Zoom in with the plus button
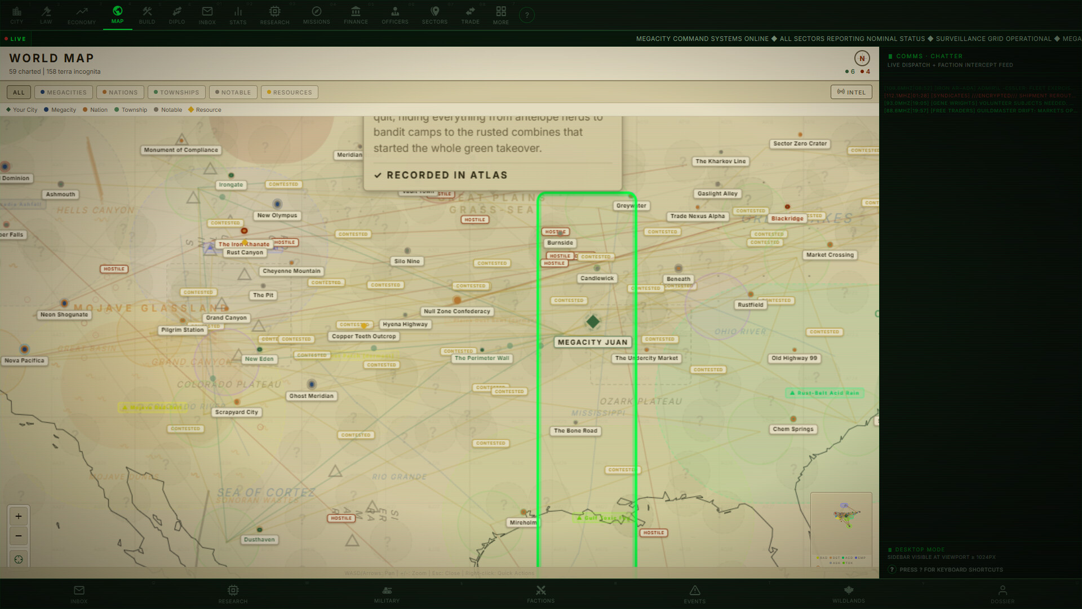The height and width of the screenshot is (609, 1082). [x=19, y=516]
